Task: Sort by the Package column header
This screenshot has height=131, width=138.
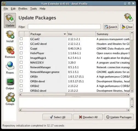Action: tap(48, 34)
